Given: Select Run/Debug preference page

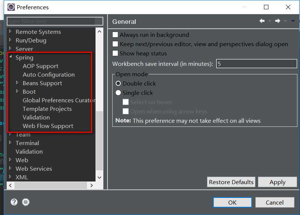Looking at the screenshot, I should click(x=31, y=41).
